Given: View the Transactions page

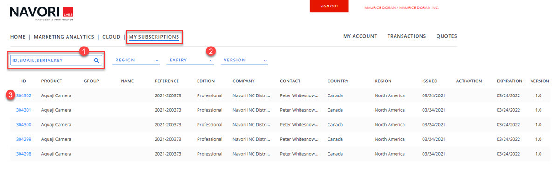Looking at the screenshot, I should [x=407, y=36].
